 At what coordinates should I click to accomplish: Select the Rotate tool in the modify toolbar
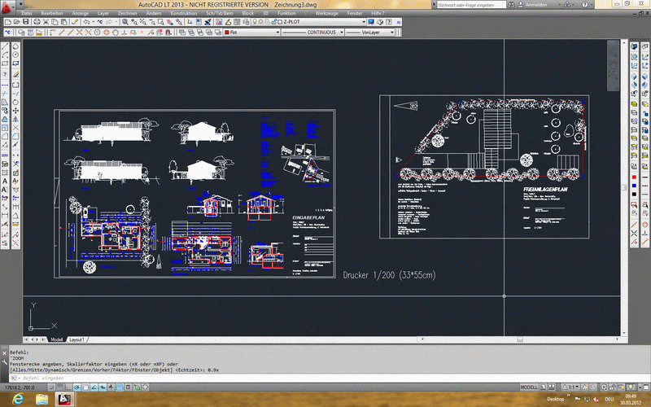pyautogui.click(x=15, y=103)
